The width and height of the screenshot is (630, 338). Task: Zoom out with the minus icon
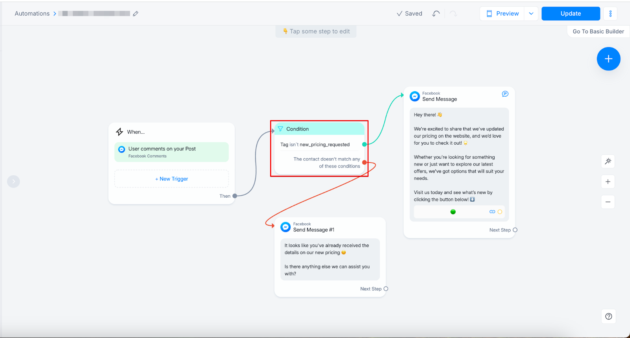coord(608,202)
